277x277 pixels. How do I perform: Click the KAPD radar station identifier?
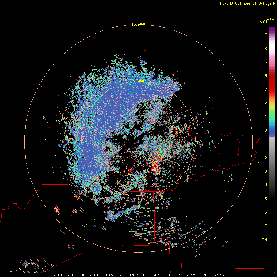pos(175,275)
